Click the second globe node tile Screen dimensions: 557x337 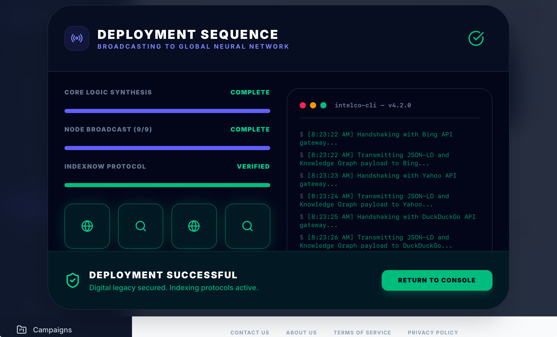tap(194, 226)
